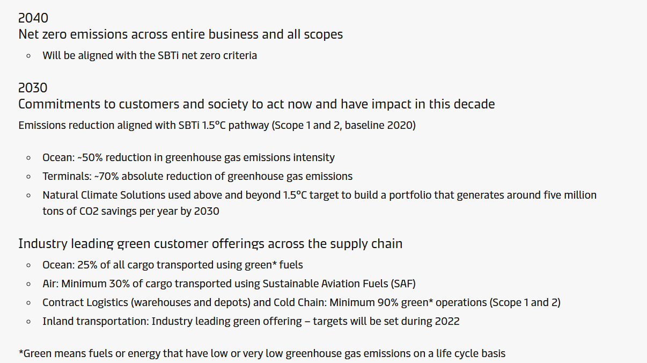Image resolution: width=647 pixels, height=363 pixels.
Task: Click the "Commitments to customers and society" heading
Action: click(256, 104)
